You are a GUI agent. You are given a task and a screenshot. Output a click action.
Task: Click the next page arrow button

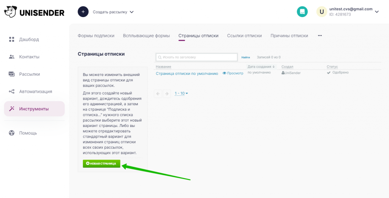pos(167,93)
